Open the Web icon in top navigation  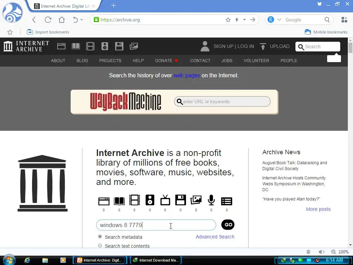click(x=61, y=46)
